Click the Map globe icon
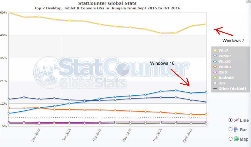Viewport: 251px width, 147px height. coord(236,139)
